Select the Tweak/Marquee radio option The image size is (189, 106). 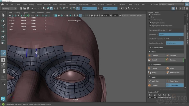149,20
